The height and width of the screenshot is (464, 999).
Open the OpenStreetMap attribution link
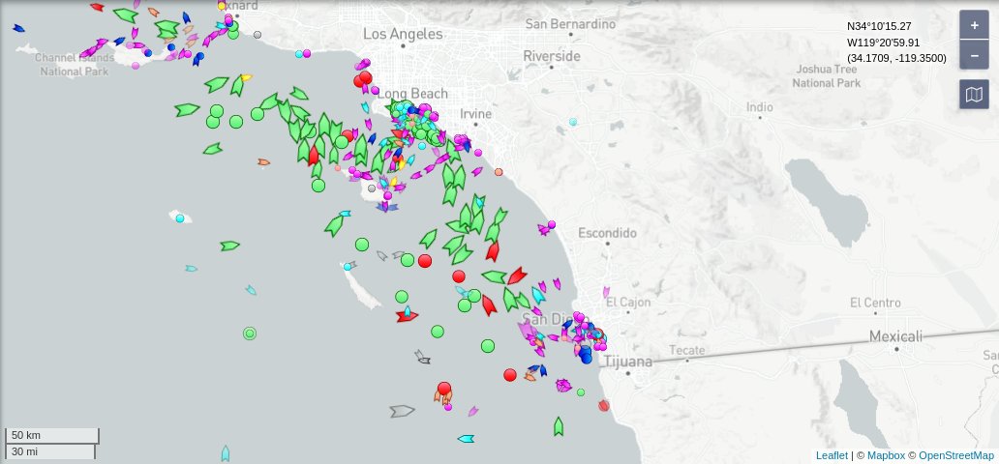point(956,455)
